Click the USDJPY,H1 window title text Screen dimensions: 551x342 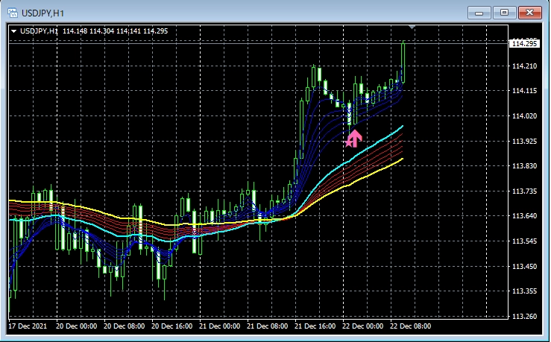point(45,12)
